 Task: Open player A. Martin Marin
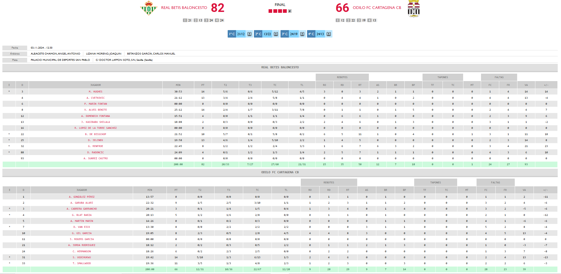click(x=82, y=221)
